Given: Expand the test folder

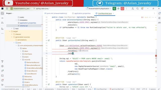Looking at the screenshot, I should (12, 28).
